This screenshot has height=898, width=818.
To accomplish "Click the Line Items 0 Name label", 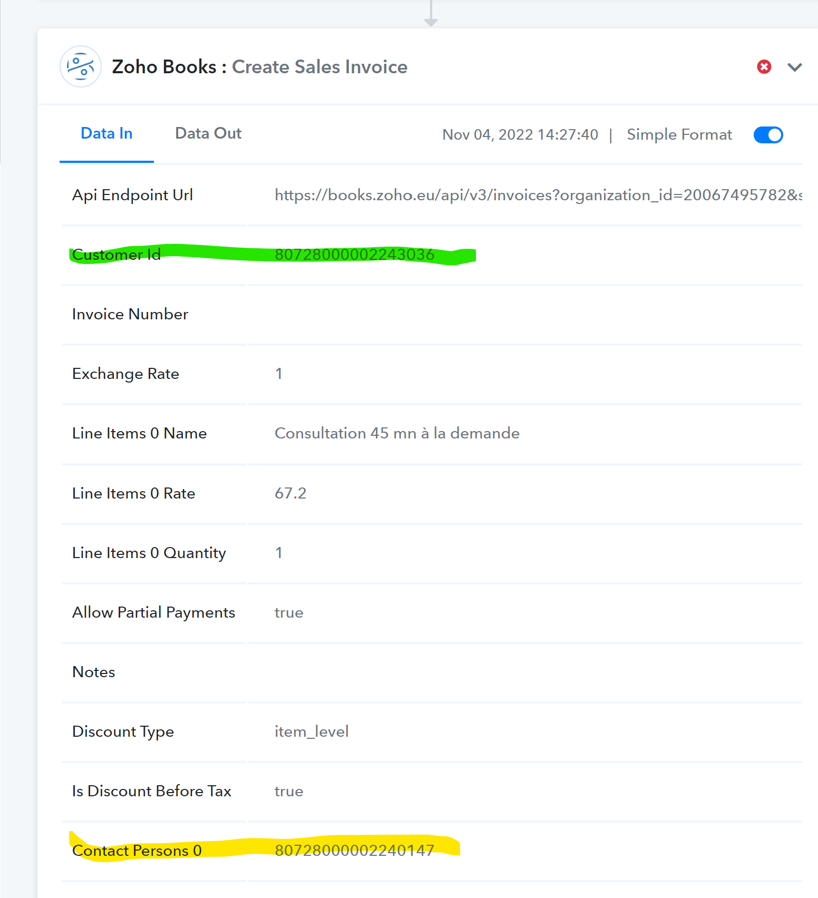I will pos(139,433).
